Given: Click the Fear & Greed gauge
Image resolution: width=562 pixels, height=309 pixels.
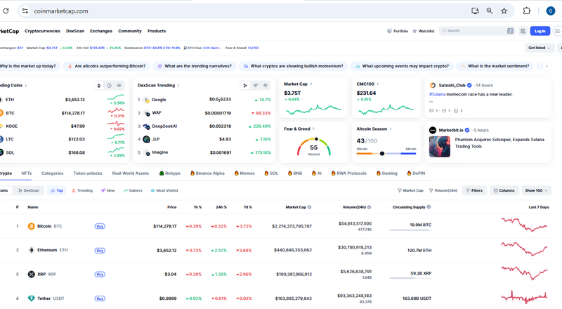Looking at the screenshot, I should click(313, 147).
